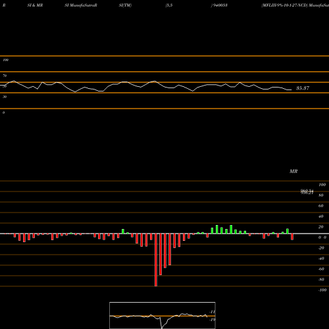Click the -11 label in mini chart
Image resolution: width=329 pixels, height=329 pixels.
pyautogui.click(x=212, y=312)
